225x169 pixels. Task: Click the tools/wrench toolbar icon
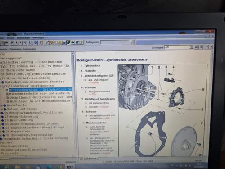[x=48, y=42]
